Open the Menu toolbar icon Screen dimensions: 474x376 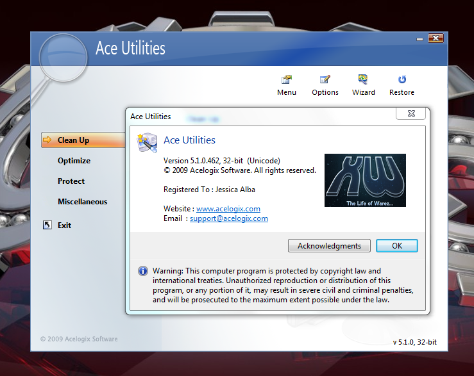pos(287,85)
